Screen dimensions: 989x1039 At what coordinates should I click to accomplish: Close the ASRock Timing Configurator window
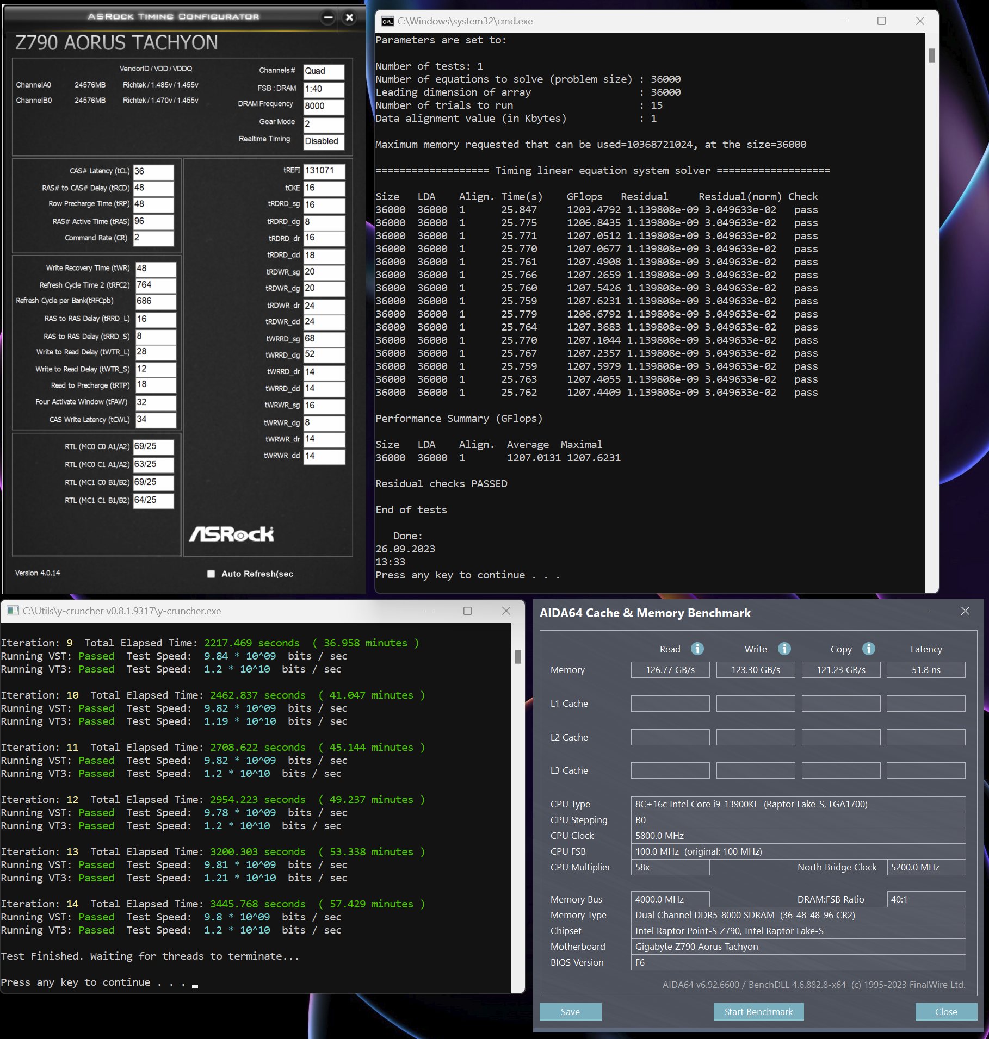pos(350,17)
